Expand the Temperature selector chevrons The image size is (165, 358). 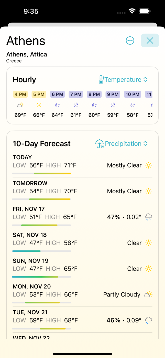[x=145, y=80]
